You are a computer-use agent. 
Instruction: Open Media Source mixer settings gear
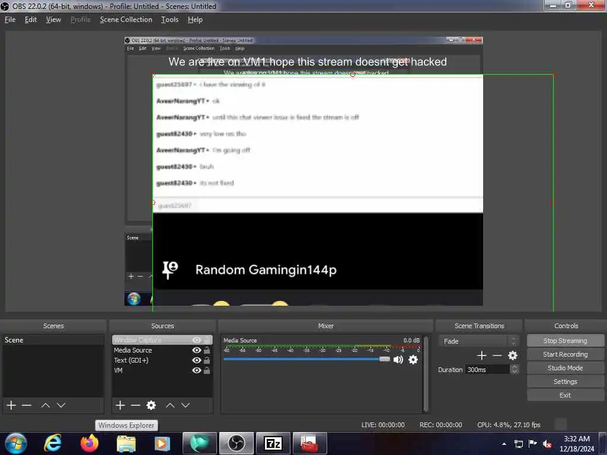click(413, 360)
